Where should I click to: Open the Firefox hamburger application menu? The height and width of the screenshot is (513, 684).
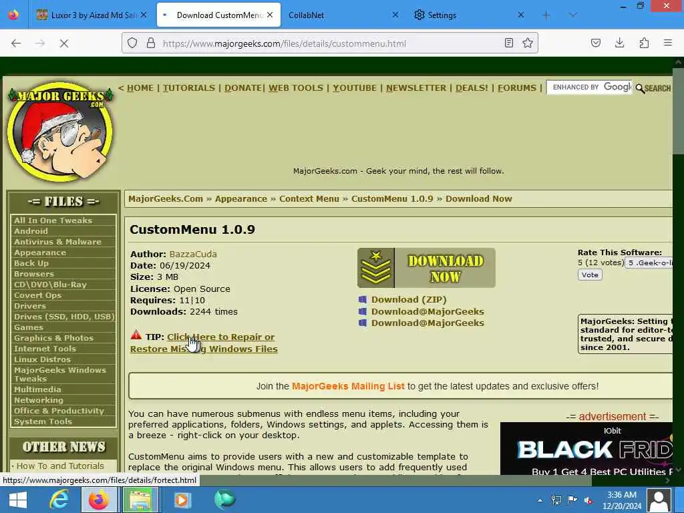pos(668,43)
